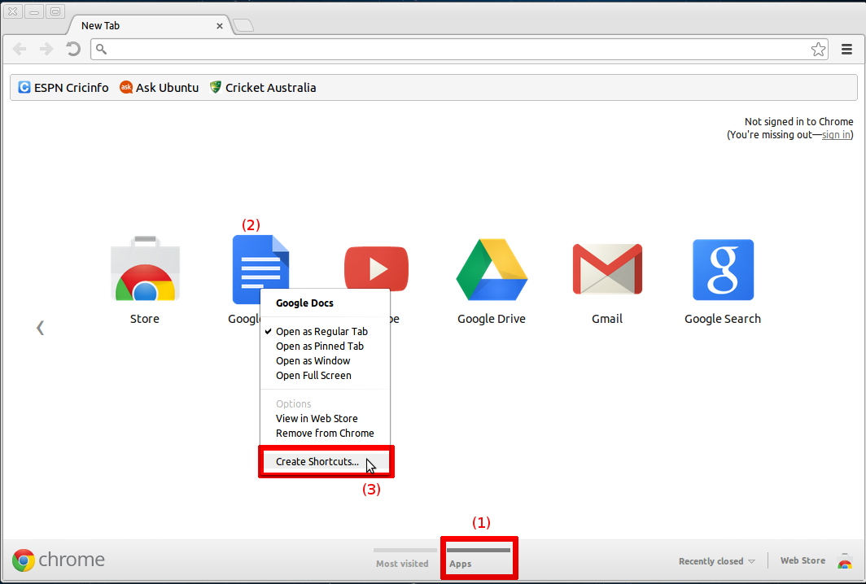
Task: Click the Gmail label text
Action: 607,319
